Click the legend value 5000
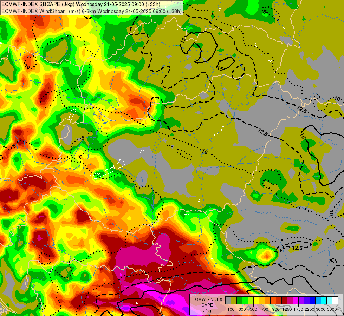The height and width of the screenshot is (316, 344). coord(332,309)
